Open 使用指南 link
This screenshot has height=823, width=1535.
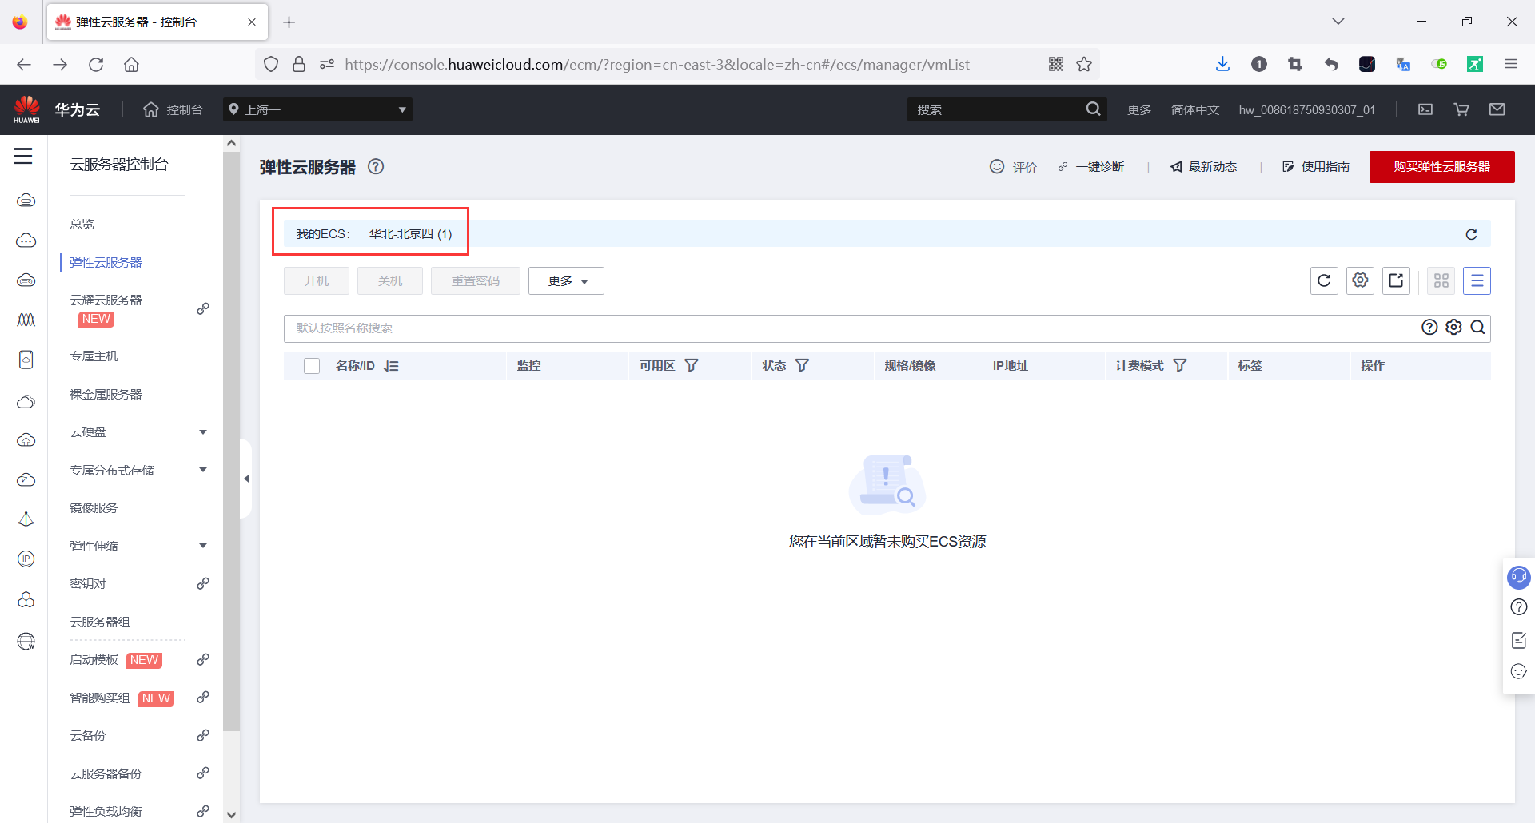pos(1316,166)
